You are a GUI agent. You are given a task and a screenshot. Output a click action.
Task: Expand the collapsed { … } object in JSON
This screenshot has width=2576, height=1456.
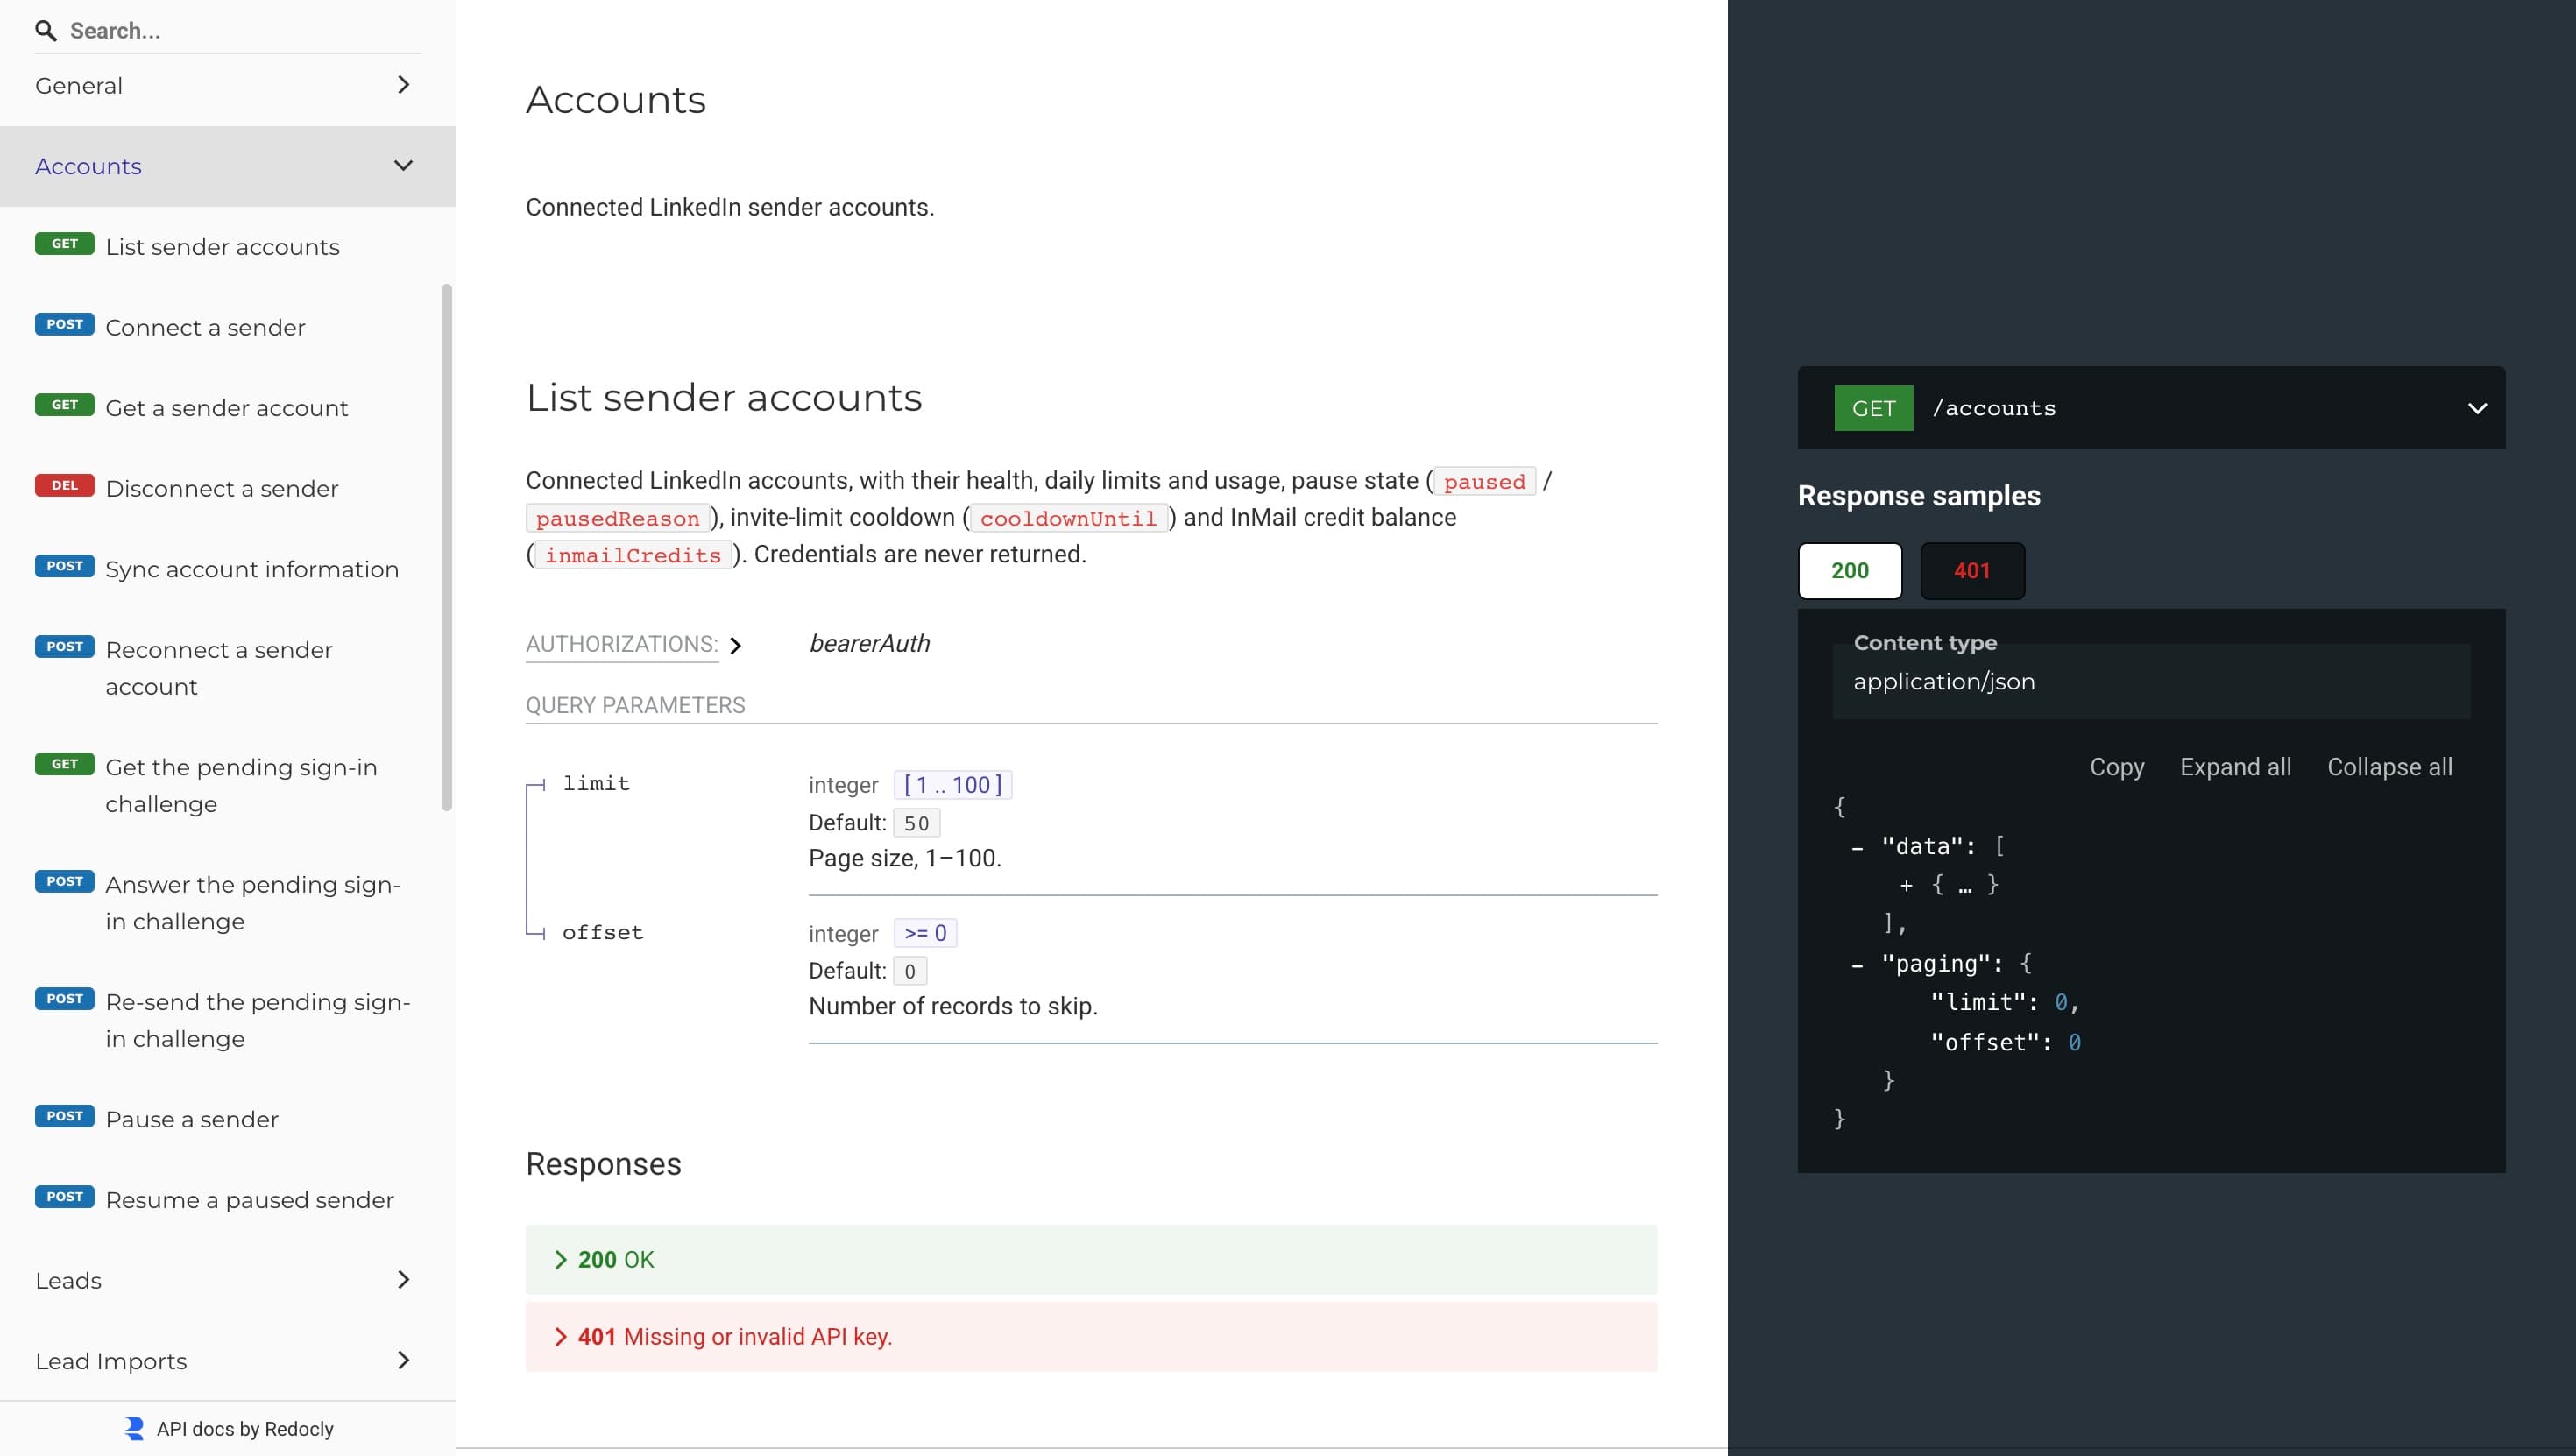pos(1906,885)
